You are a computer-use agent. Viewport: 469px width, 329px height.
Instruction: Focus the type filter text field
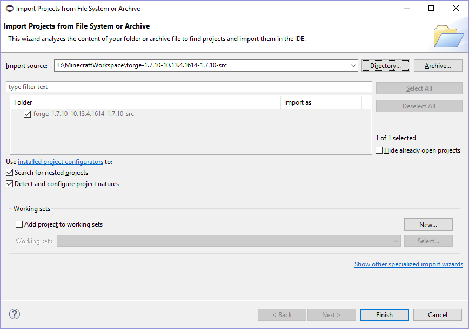tap(189, 87)
